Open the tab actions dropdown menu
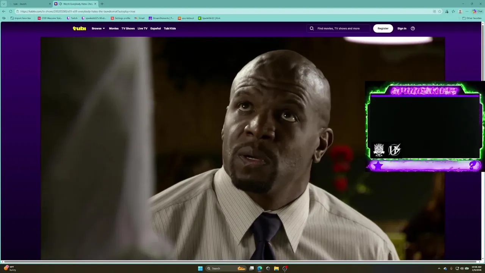 click(4, 4)
